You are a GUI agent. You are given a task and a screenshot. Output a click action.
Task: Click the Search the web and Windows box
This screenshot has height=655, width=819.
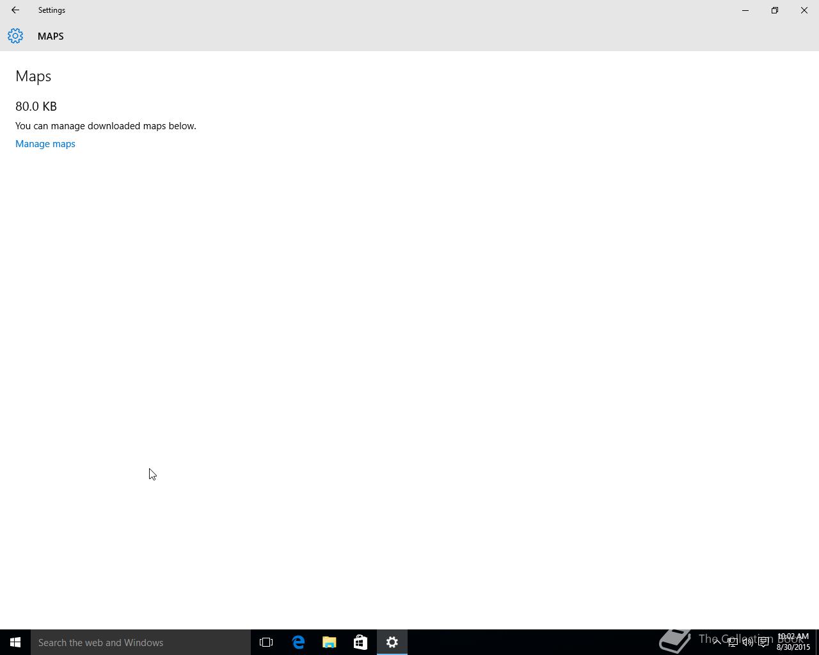(x=141, y=642)
